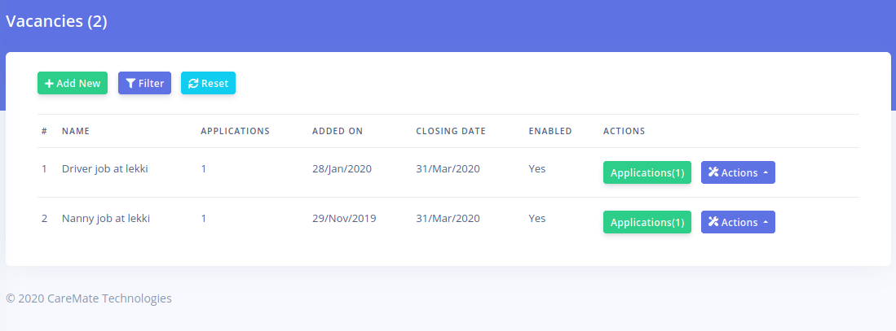Expand Actions dropdown caret for Driver job
This screenshot has width=896, height=331.
[x=765, y=173]
